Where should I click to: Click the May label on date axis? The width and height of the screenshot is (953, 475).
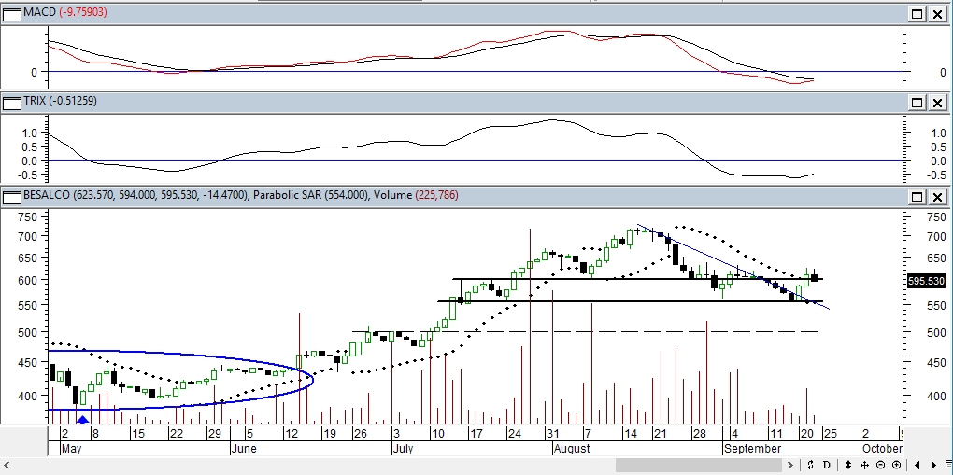coord(71,449)
